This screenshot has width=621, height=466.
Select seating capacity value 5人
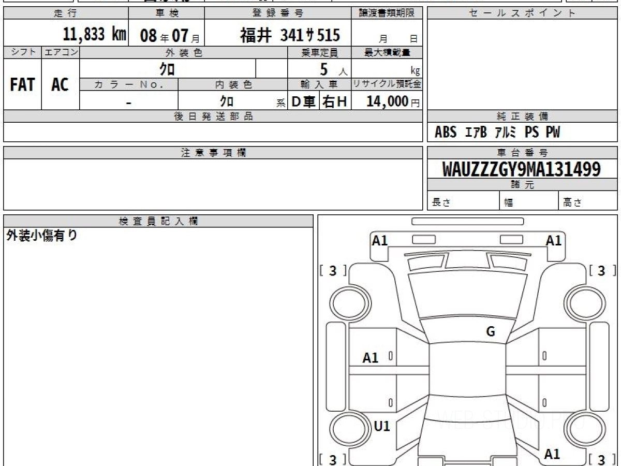coord(333,69)
